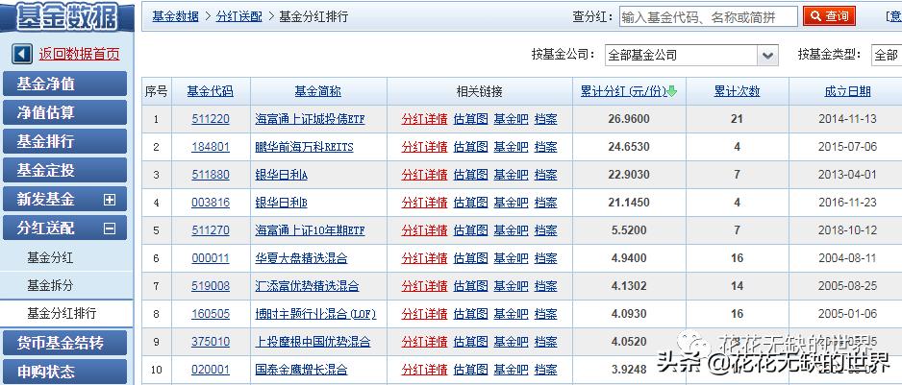Open the 基金排行 menu item
Viewport: 902px width, 385px height.
64,141
